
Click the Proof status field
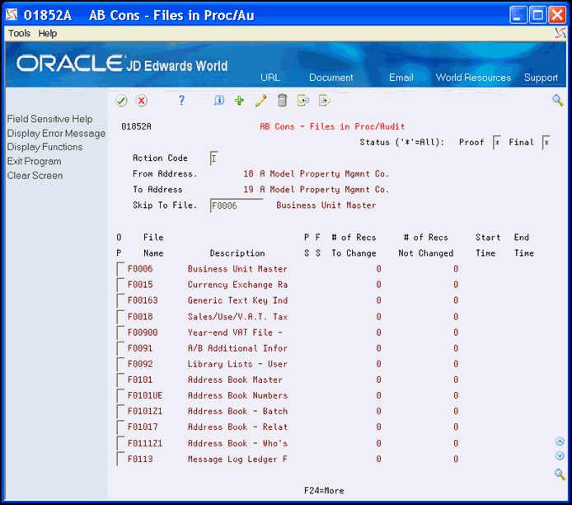pyautogui.click(x=496, y=143)
